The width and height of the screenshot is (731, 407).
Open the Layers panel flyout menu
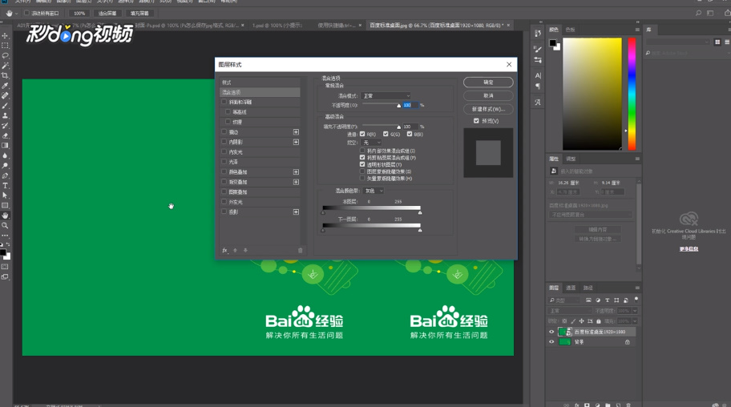pyautogui.click(x=637, y=288)
